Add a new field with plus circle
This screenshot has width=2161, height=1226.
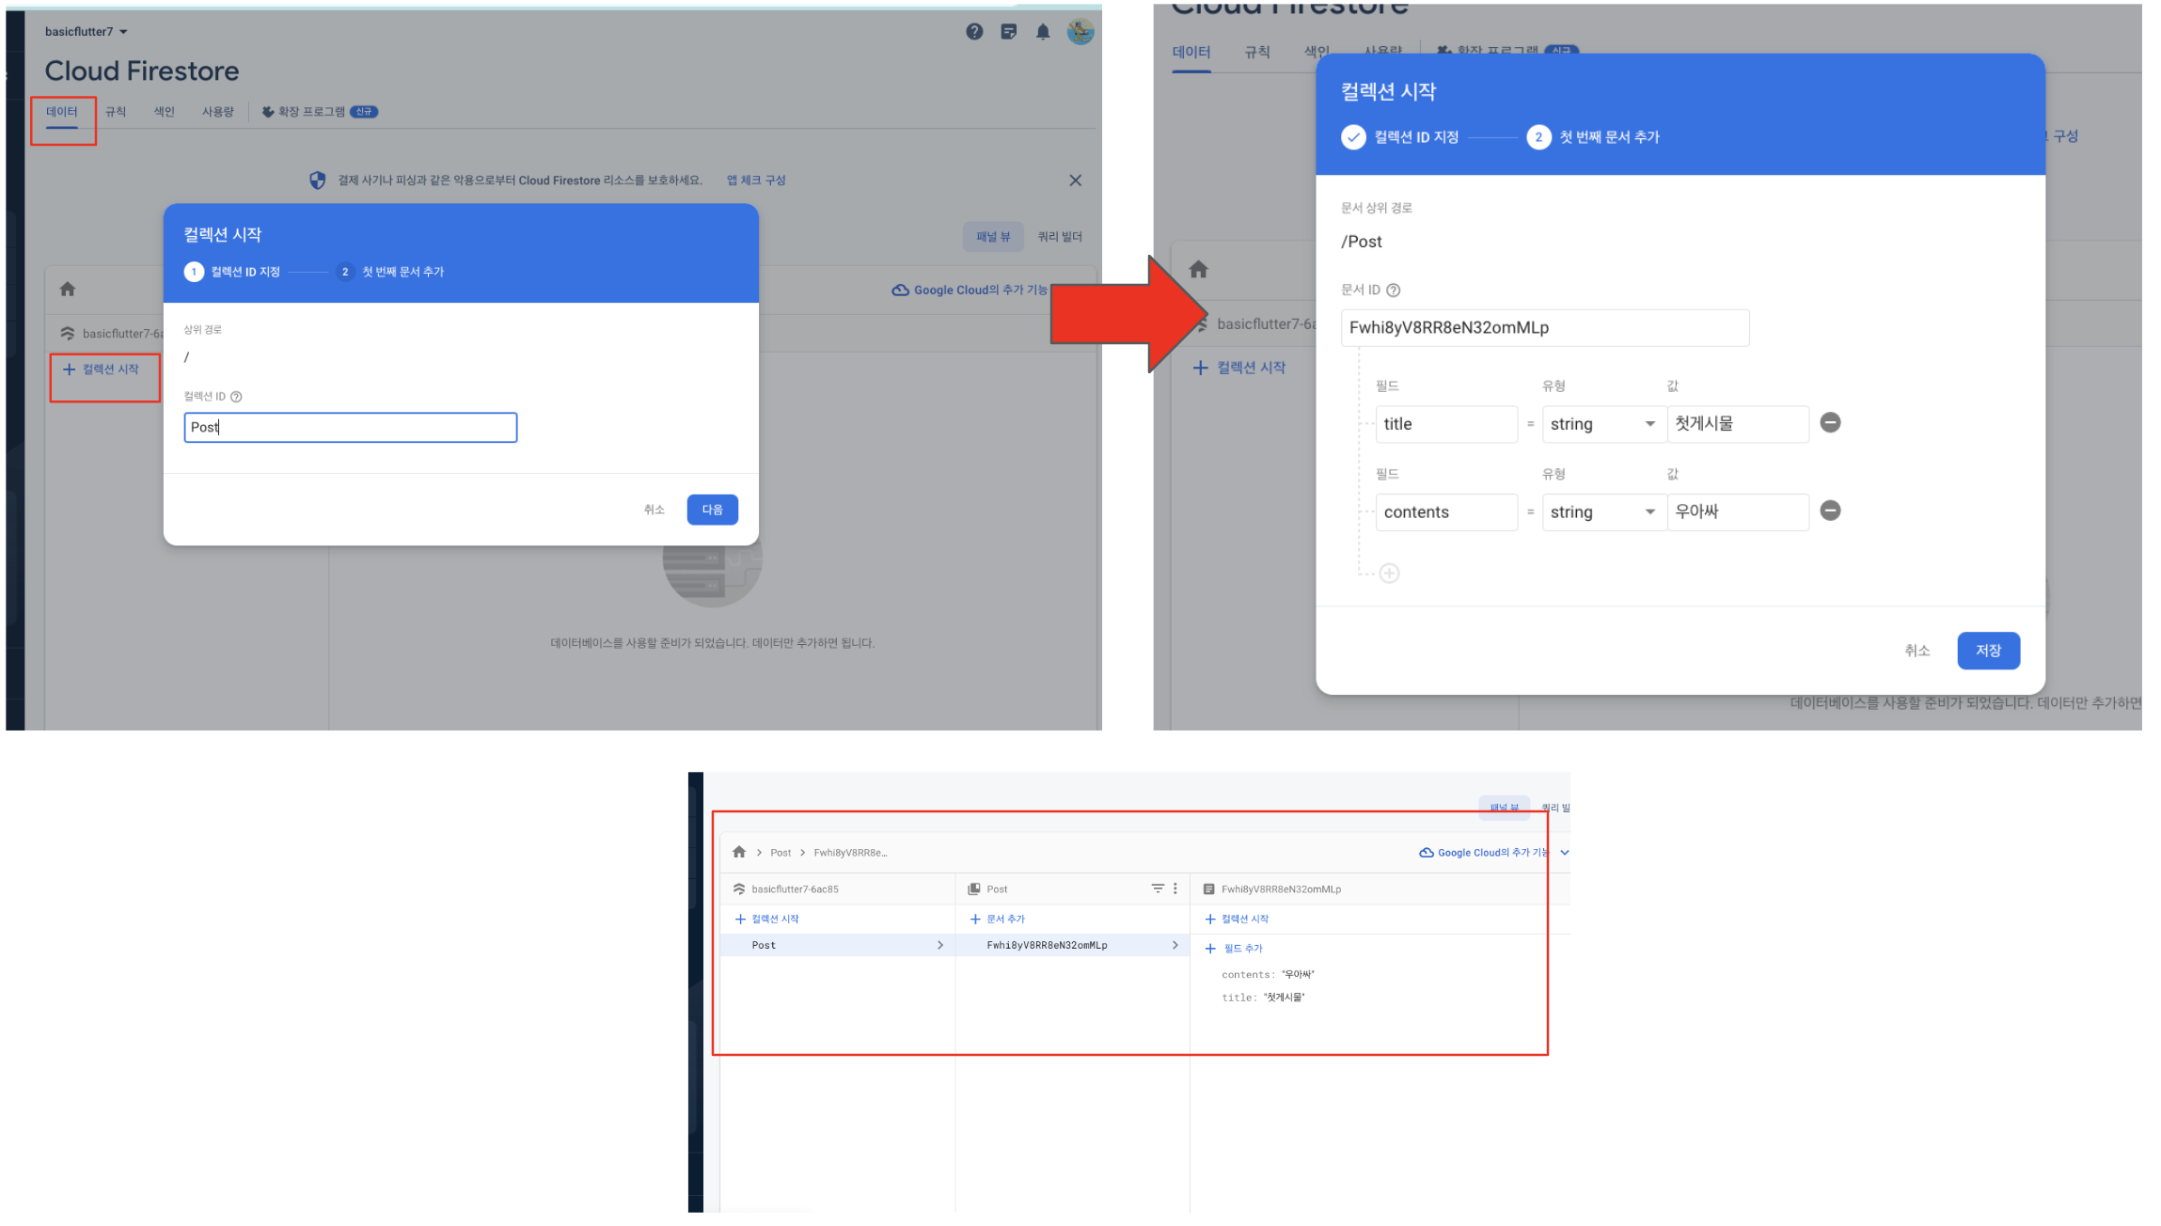pos(1389,574)
